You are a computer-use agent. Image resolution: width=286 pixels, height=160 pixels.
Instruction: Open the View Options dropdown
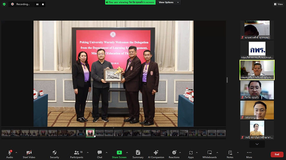tap(168, 2)
